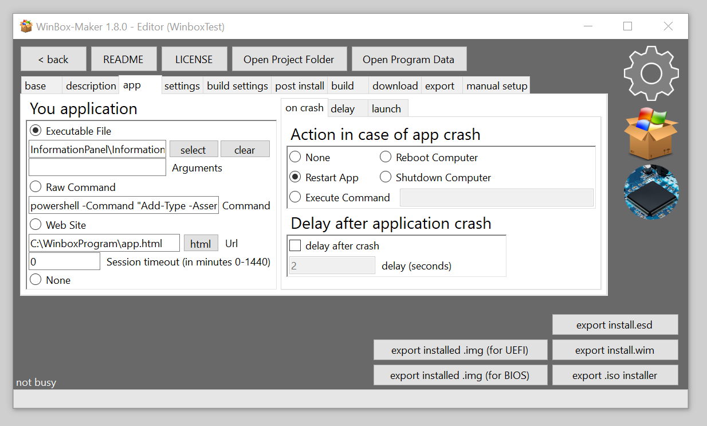Click the Windows box package icon

(651, 133)
